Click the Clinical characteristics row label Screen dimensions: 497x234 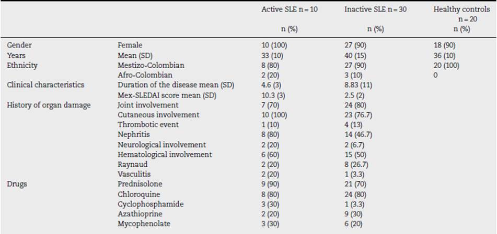(45, 85)
